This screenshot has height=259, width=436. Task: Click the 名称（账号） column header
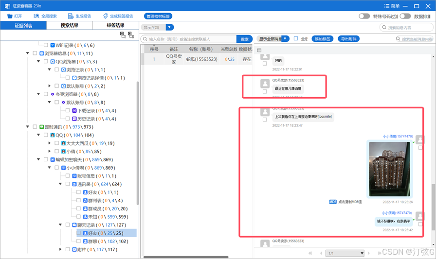[202, 49]
